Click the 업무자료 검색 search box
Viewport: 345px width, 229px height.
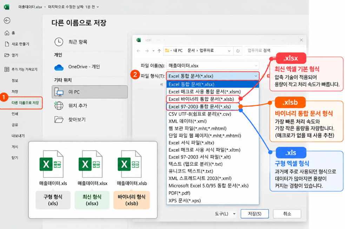[x=274, y=51]
